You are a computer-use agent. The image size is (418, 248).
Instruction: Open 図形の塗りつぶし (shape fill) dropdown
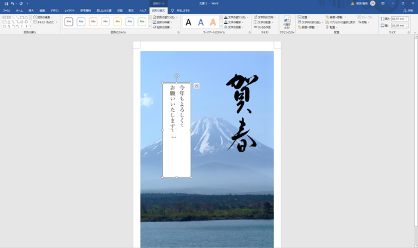164,17
